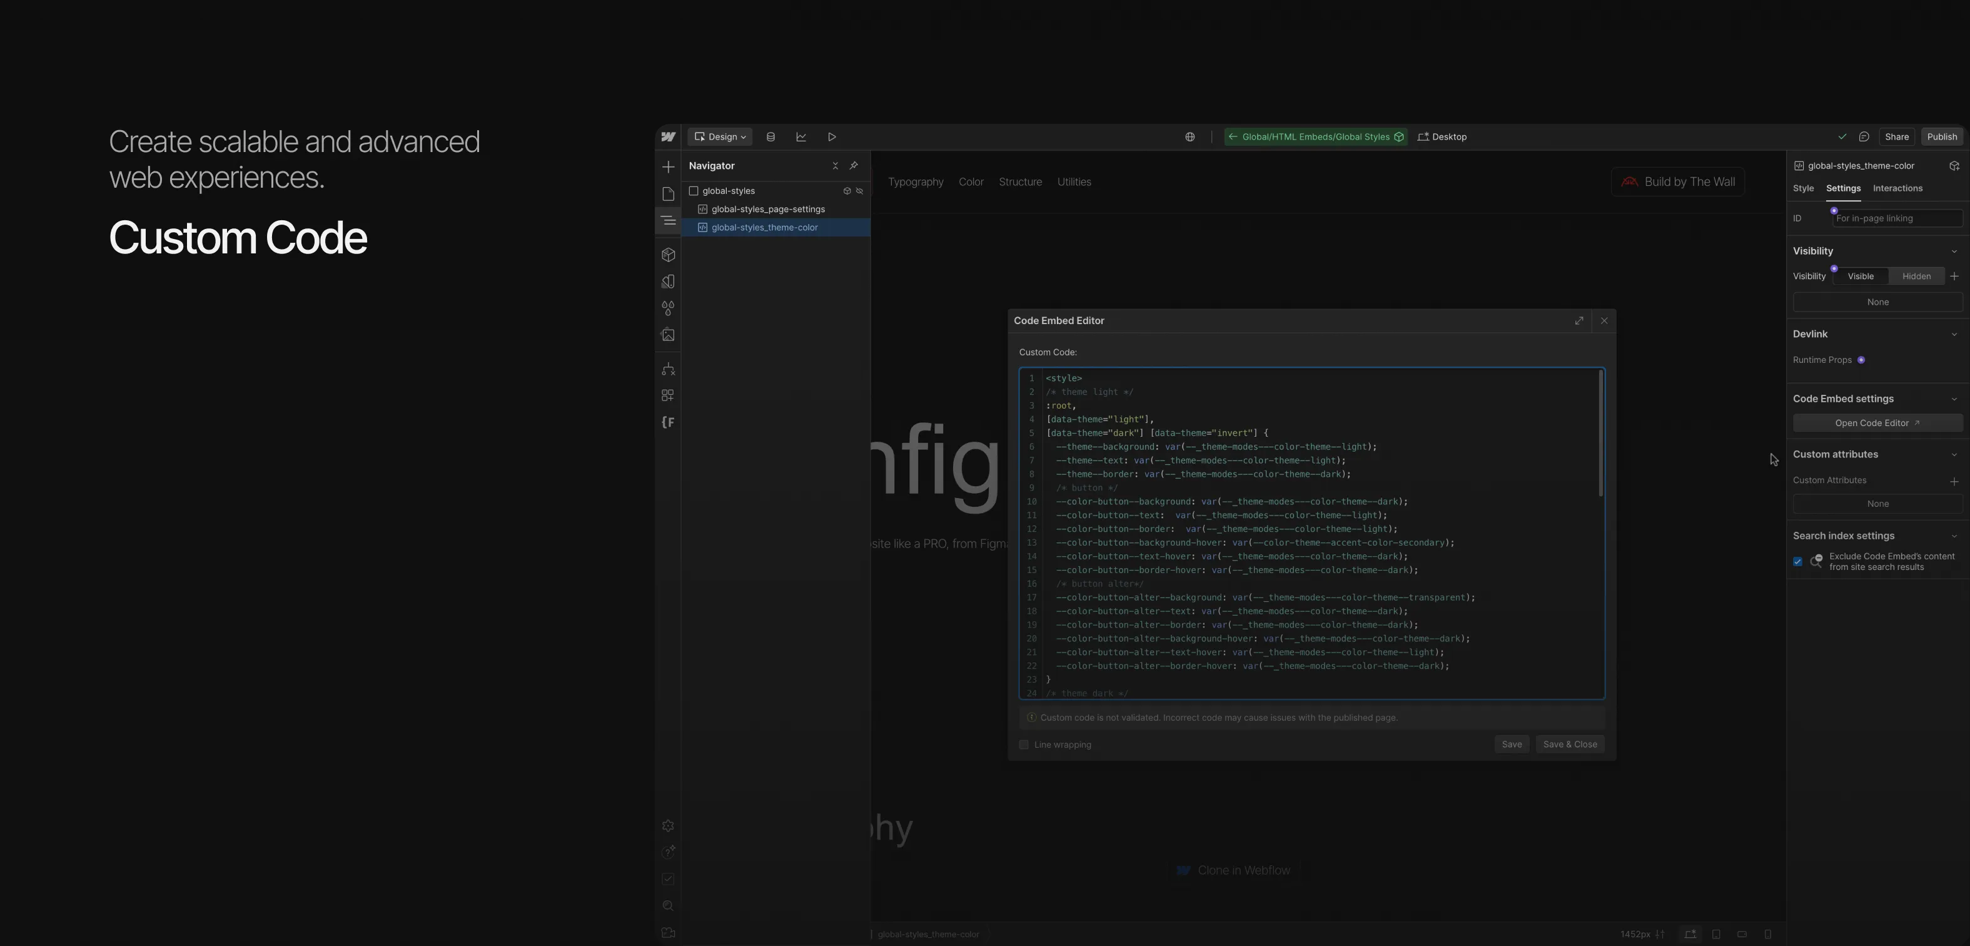Collapse the Code Embed settings section
The width and height of the screenshot is (1970, 946).
click(1954, 399)
